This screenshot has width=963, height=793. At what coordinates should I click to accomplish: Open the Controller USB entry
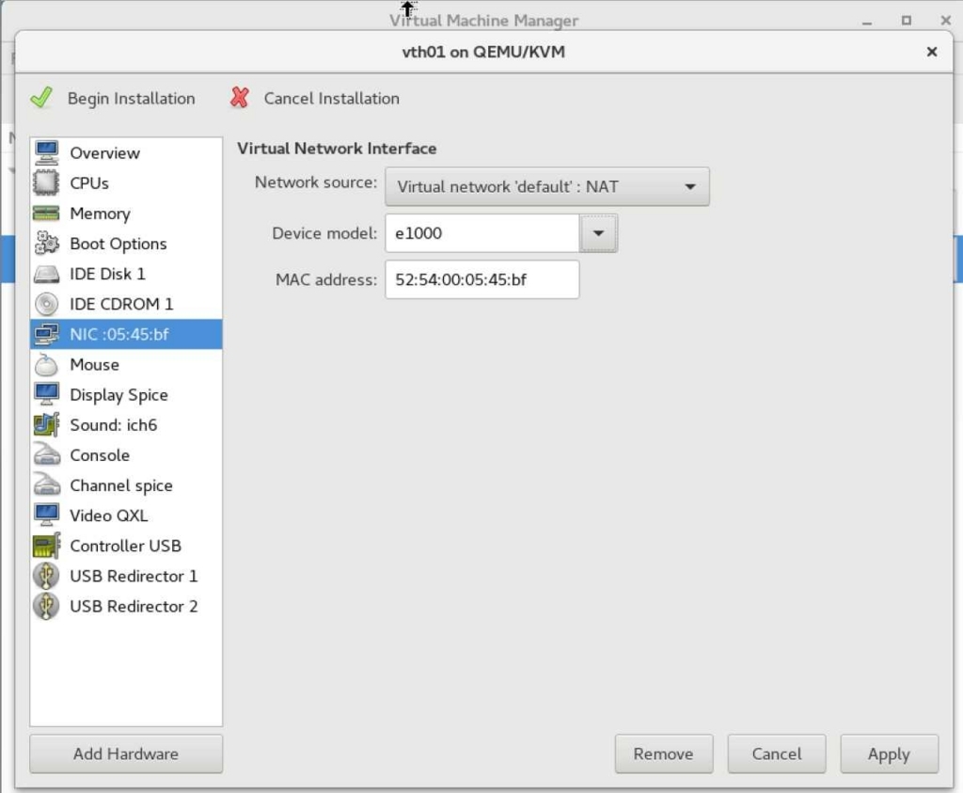click(126, 546)
